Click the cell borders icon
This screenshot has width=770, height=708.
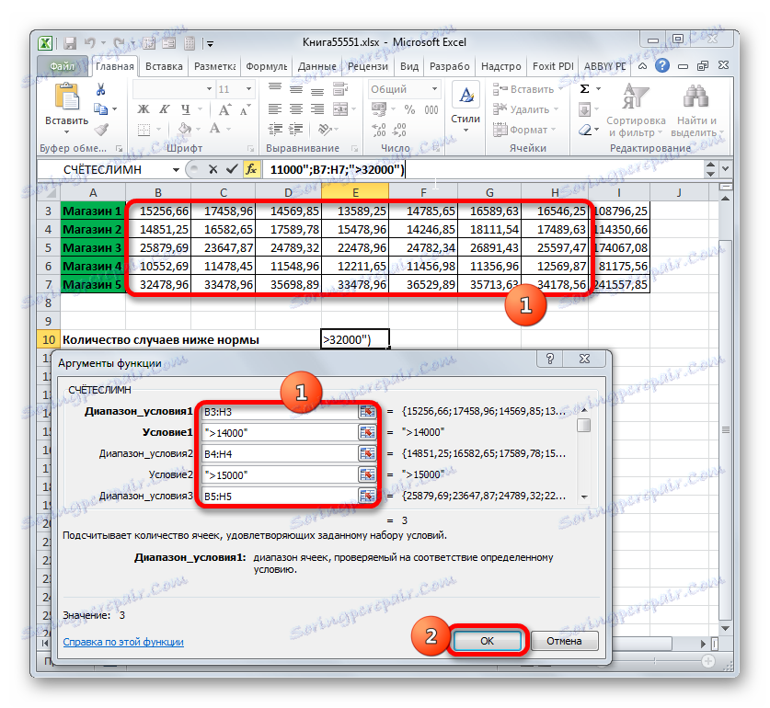144,130
